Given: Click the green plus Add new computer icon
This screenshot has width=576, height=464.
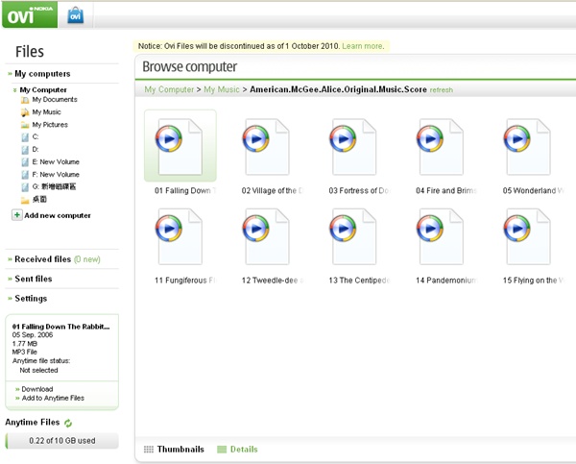Looking at the screenshot, I should [17, 215].
